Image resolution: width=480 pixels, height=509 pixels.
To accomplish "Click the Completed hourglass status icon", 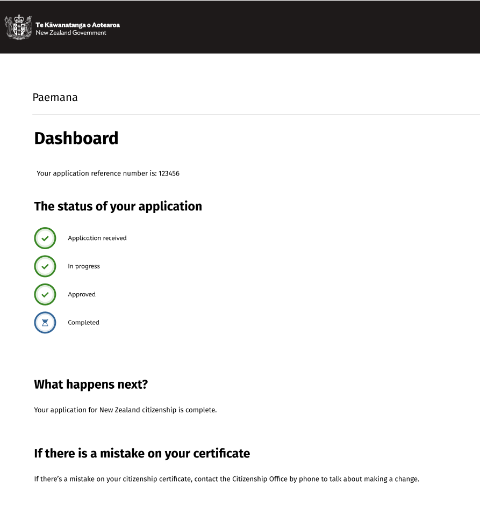I will point(45,323).
